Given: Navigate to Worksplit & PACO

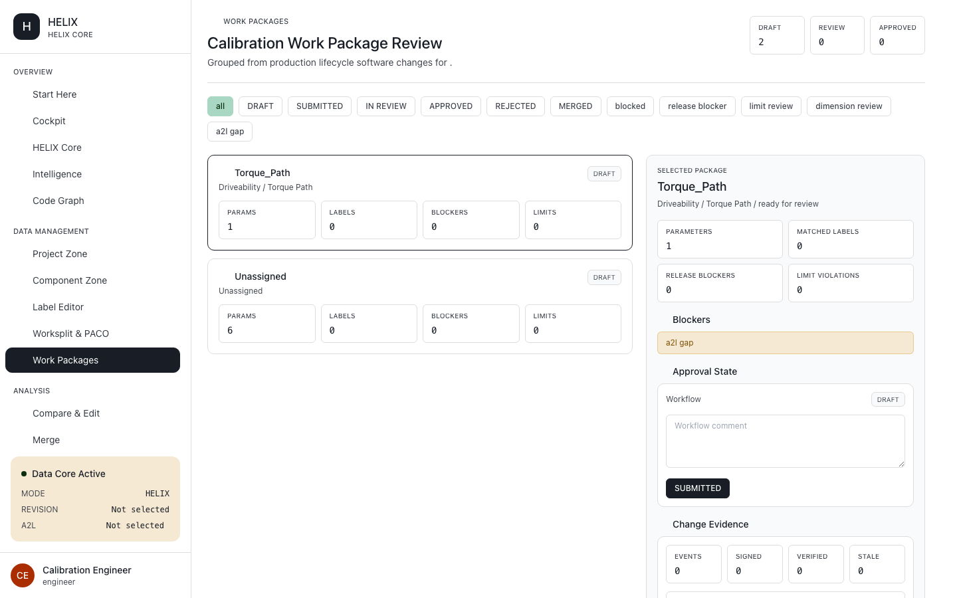Looking at the screenshot, I should [92, 334].
